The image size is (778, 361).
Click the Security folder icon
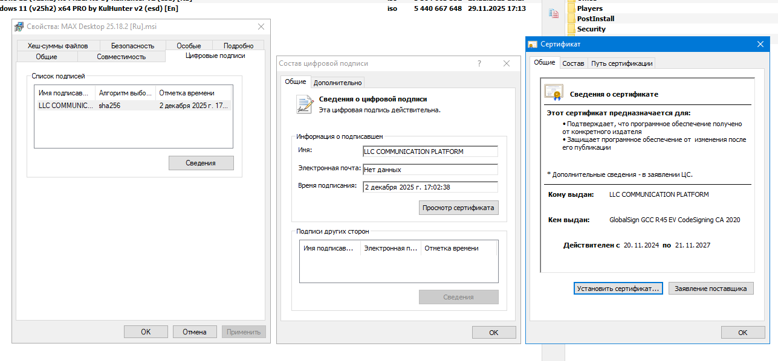(x=572, y=29)
